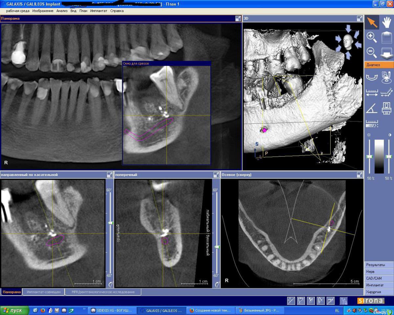Choose the distance measurement ruler tool

click(372, 93)
